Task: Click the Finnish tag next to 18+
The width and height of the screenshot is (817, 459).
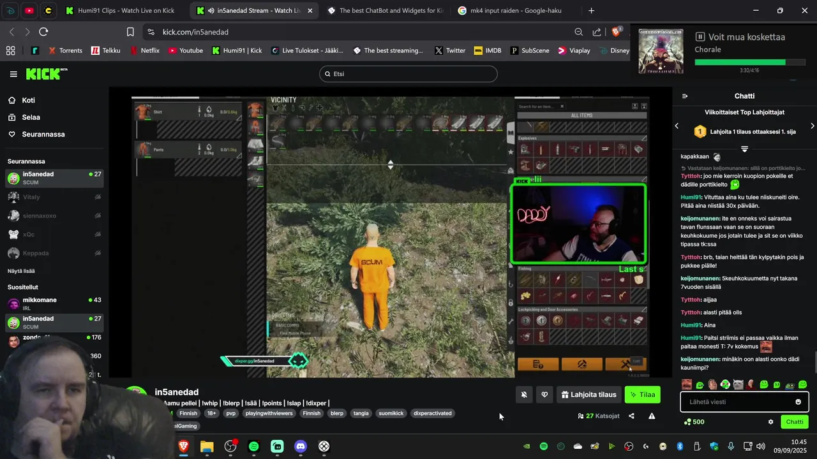Action: (x=188, y=413)
